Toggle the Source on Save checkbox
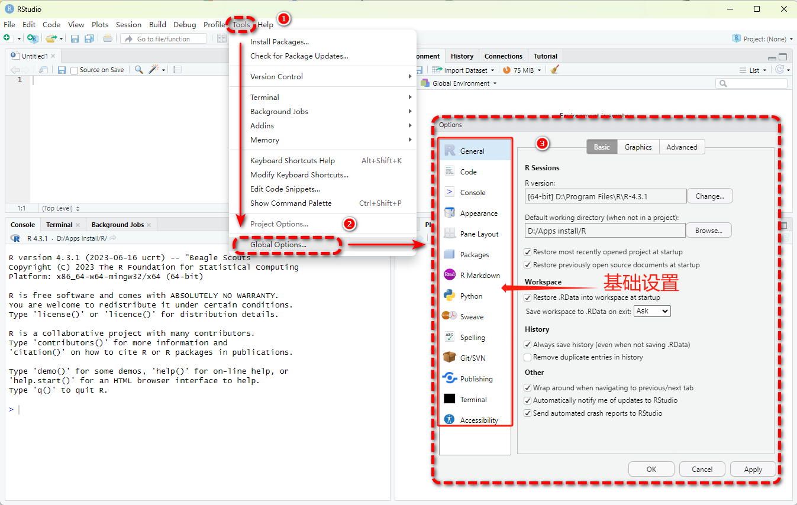Viewport: 797px width, 505px height. click(75, 70)
